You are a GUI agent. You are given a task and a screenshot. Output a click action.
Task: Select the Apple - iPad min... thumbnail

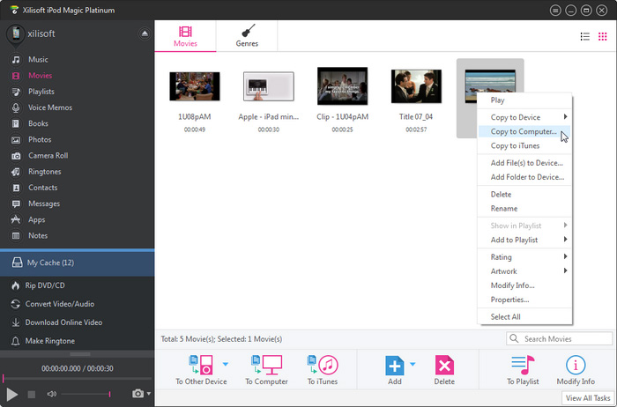point(268,86)
